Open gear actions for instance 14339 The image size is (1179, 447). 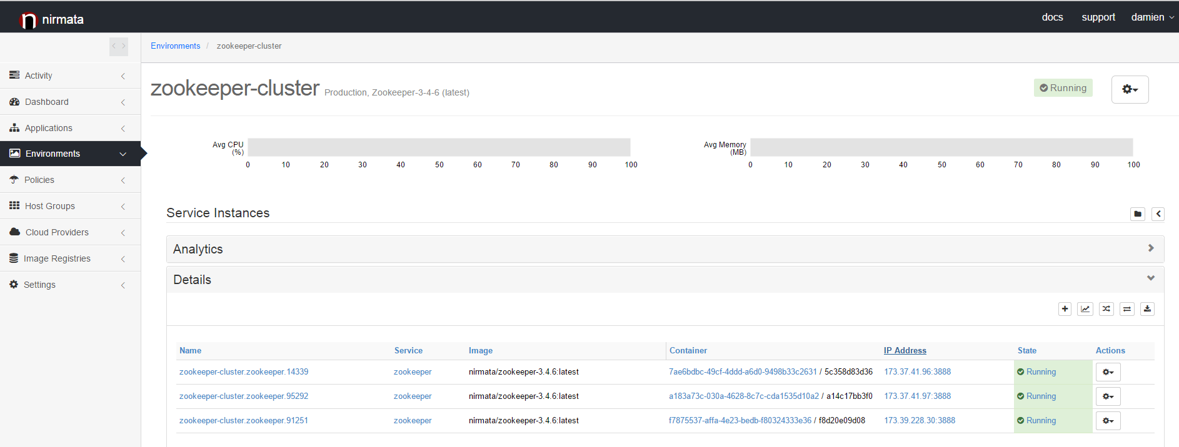point(1108,372)
